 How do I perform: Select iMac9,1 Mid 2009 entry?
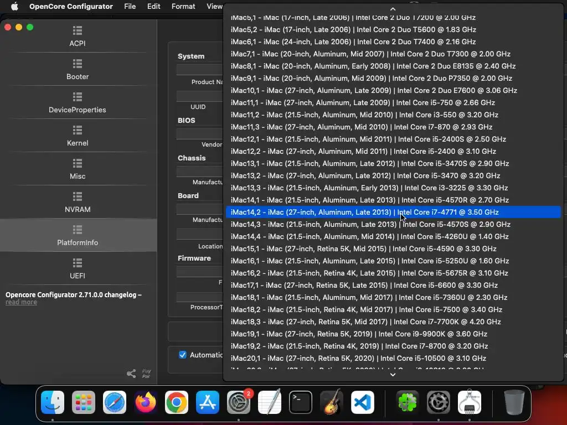[393, 78]
